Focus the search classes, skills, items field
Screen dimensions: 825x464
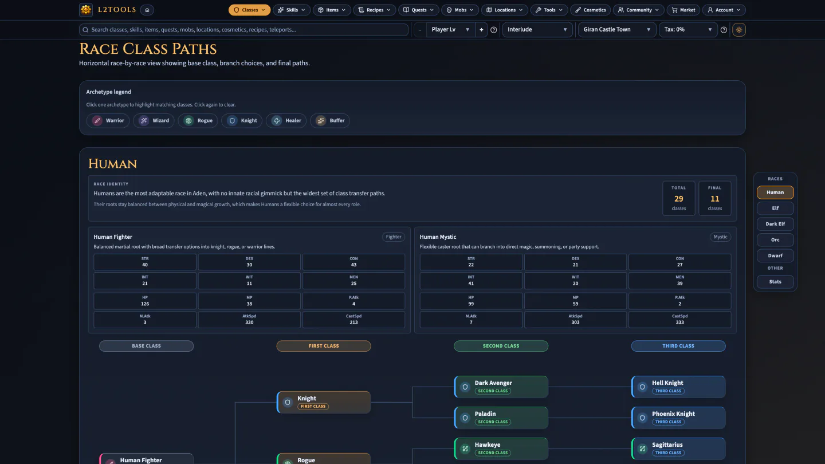tap(243, 30)
